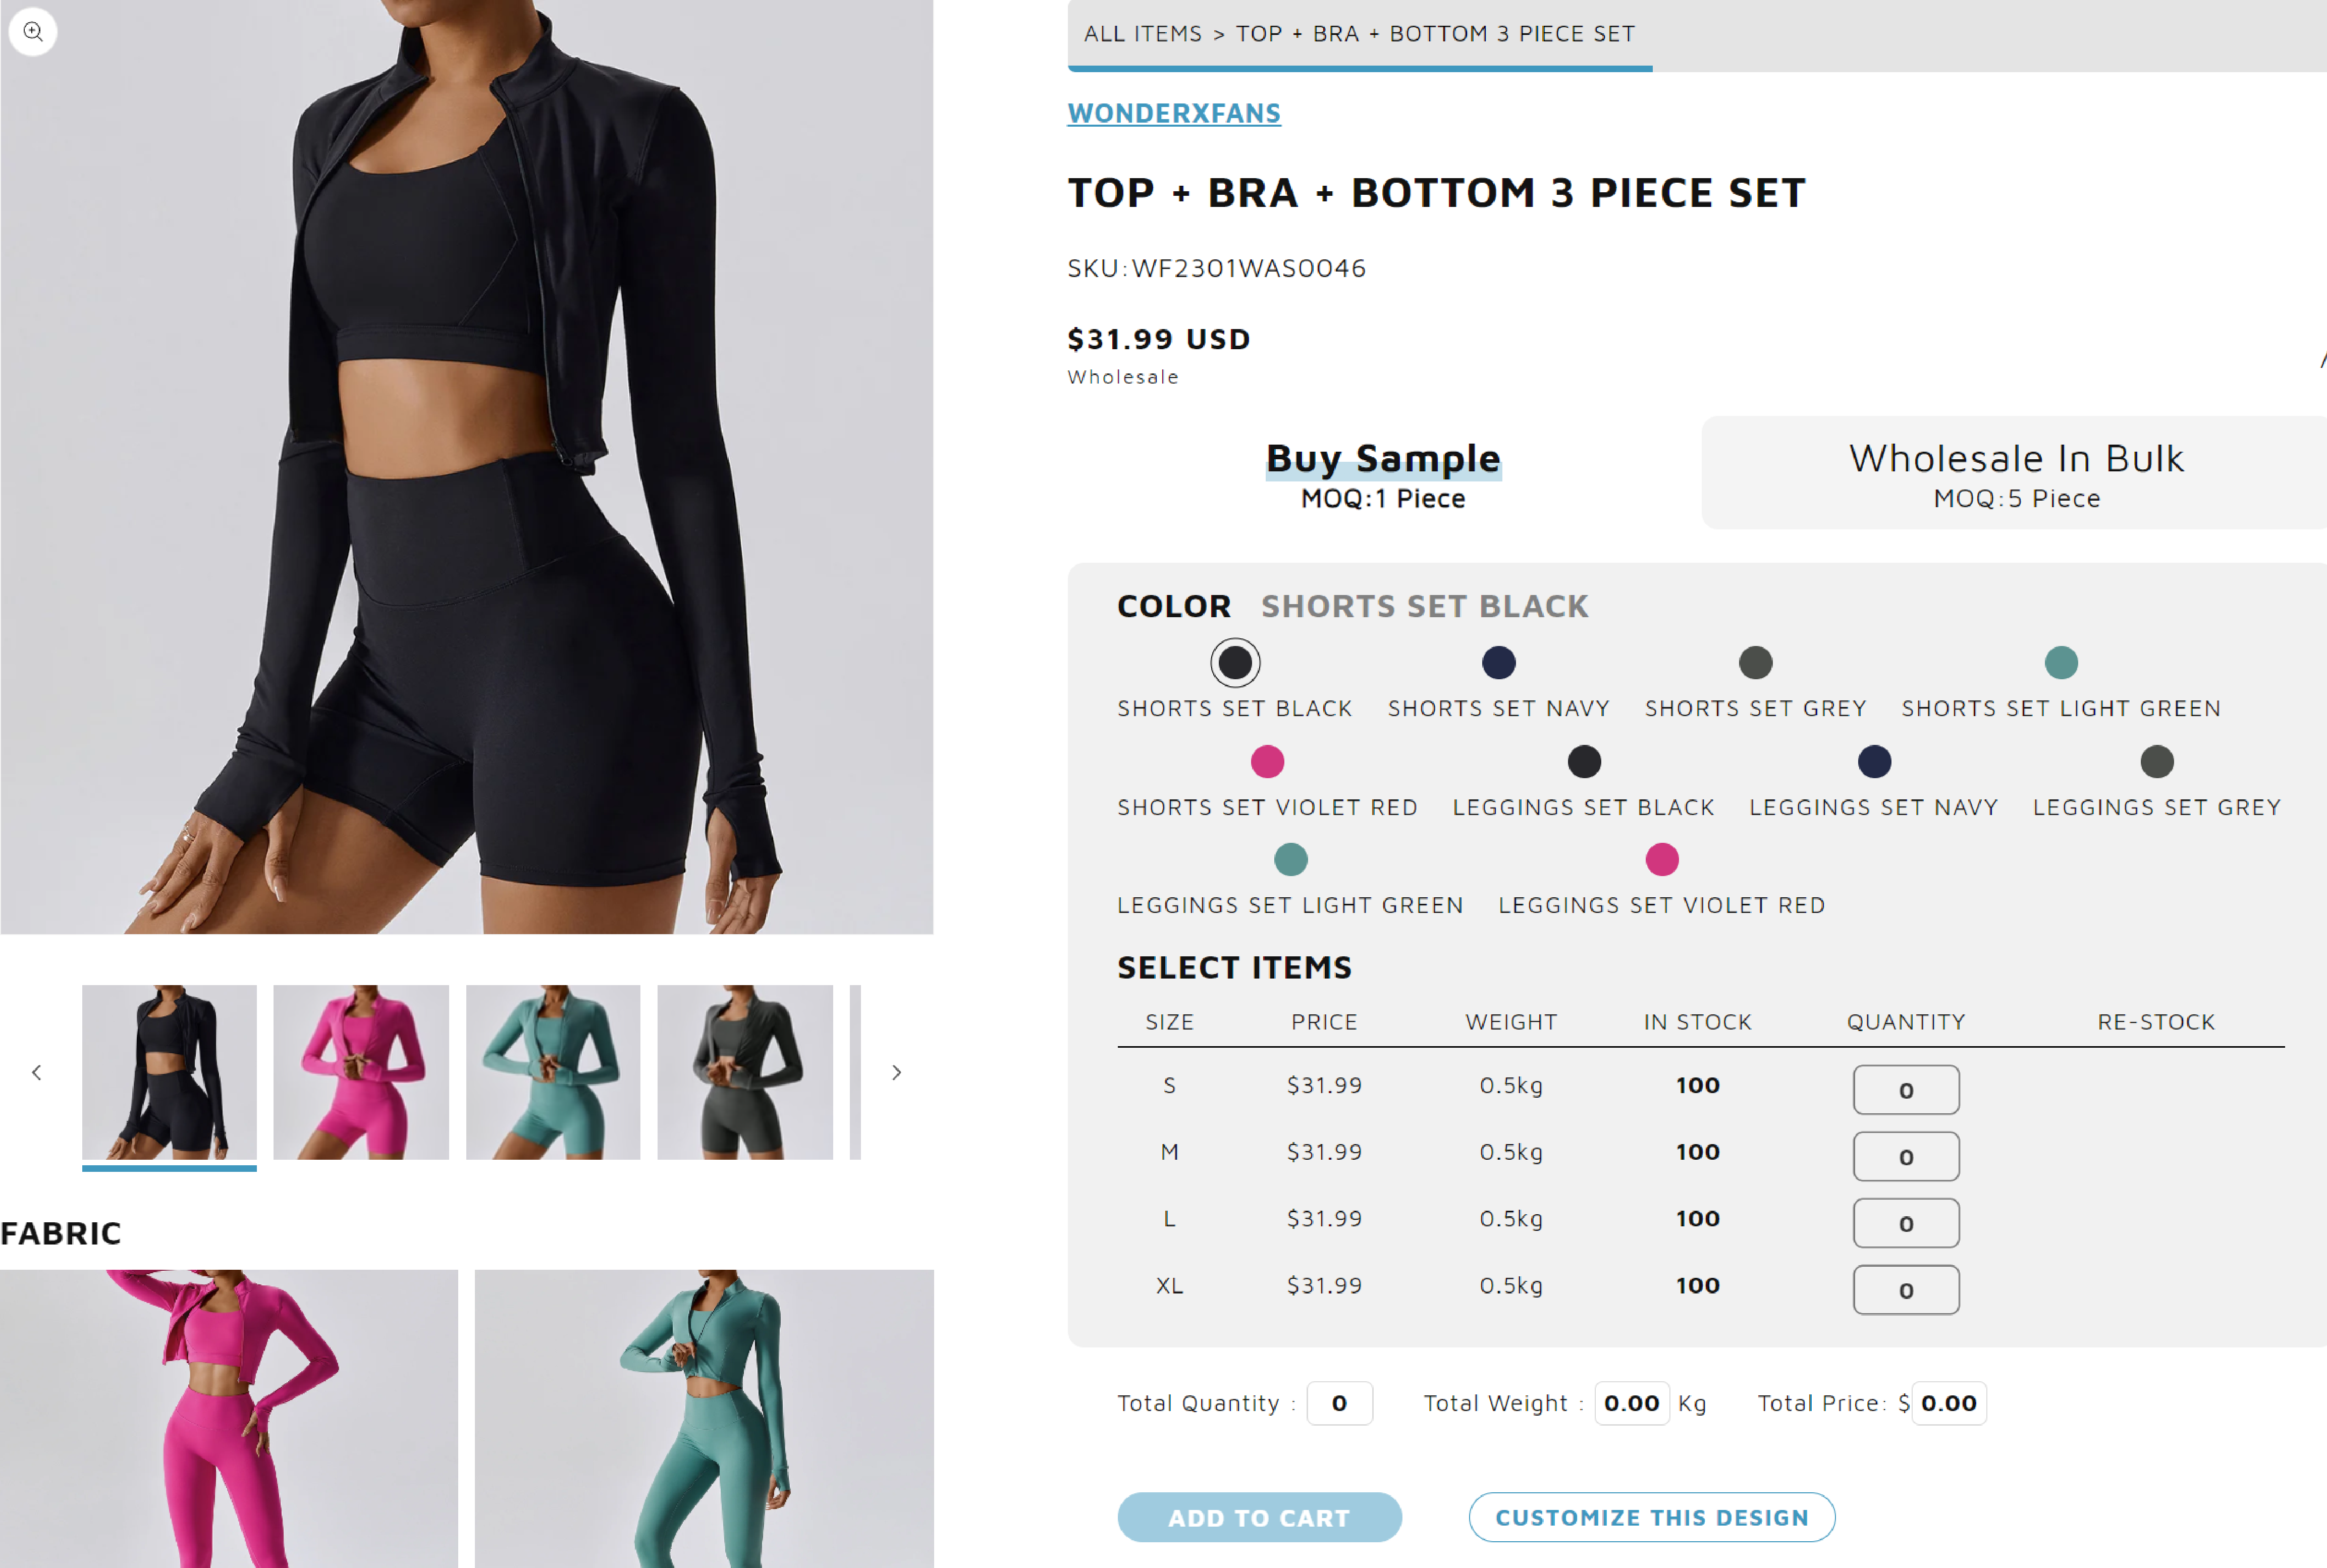Image resolution: width=2327 pixels, height=1568 pixels.
Task: Select Shorts Set Violet Red color
Action: coord(1268,761)
